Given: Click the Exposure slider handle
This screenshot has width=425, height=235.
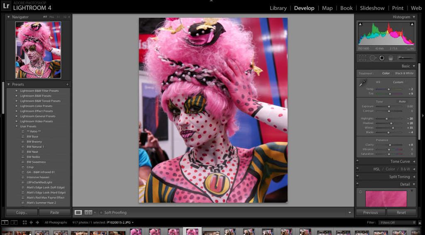Looking at the screenshot, I should coord(389,107).
